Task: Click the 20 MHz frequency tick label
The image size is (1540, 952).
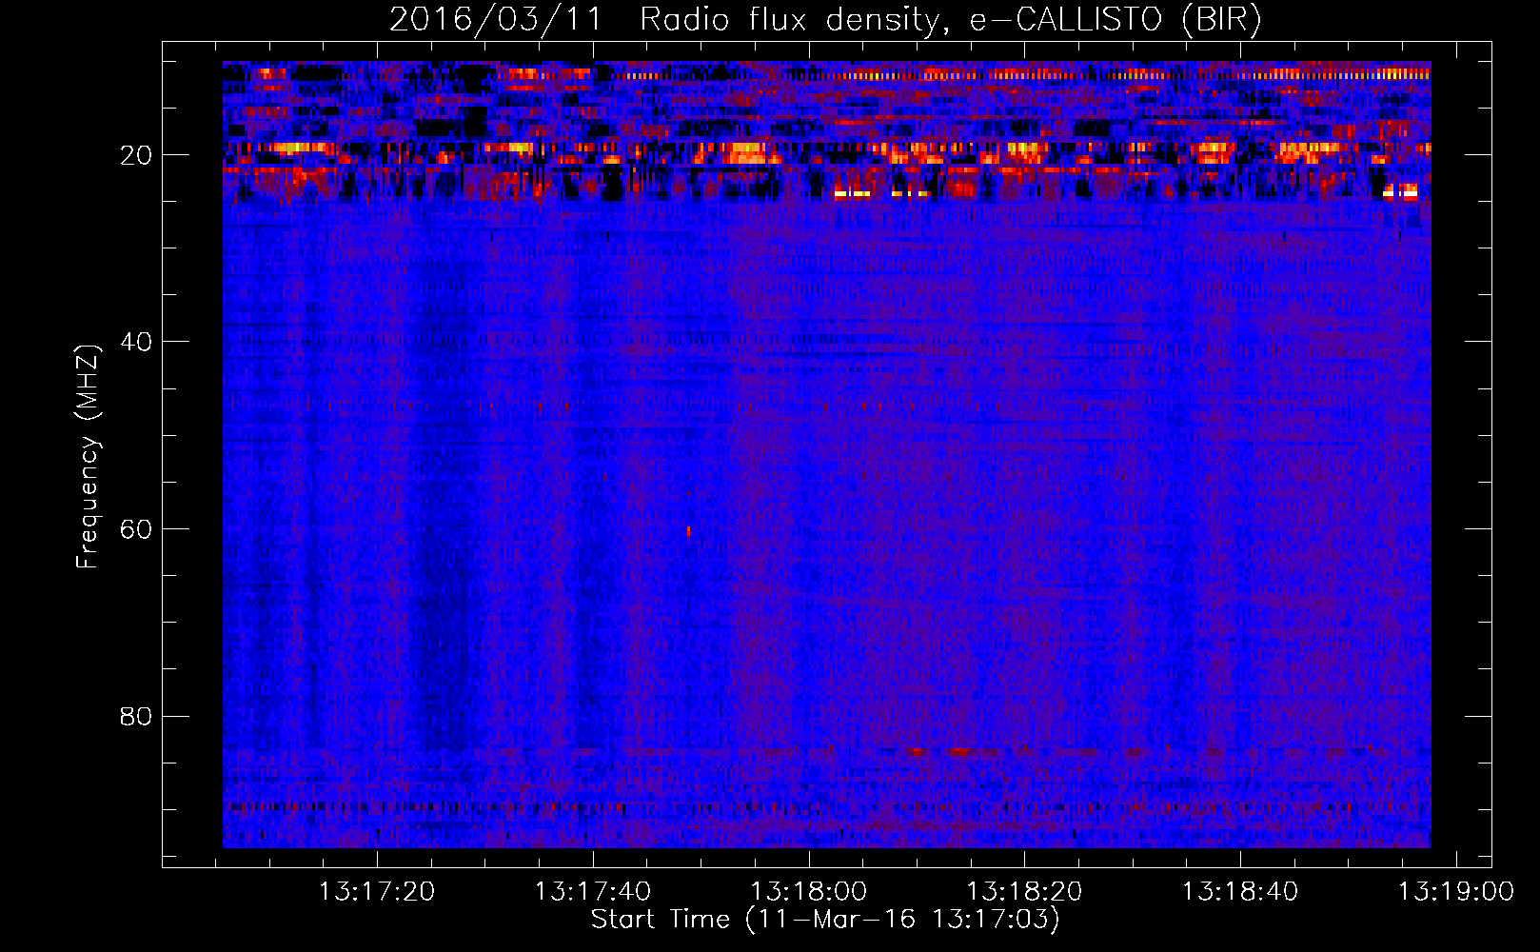Action: point(136,155)
